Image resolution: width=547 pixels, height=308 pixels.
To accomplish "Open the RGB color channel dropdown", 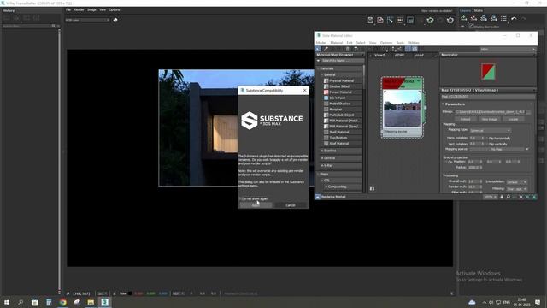I will pyautogui.click(x=87, y=21).
